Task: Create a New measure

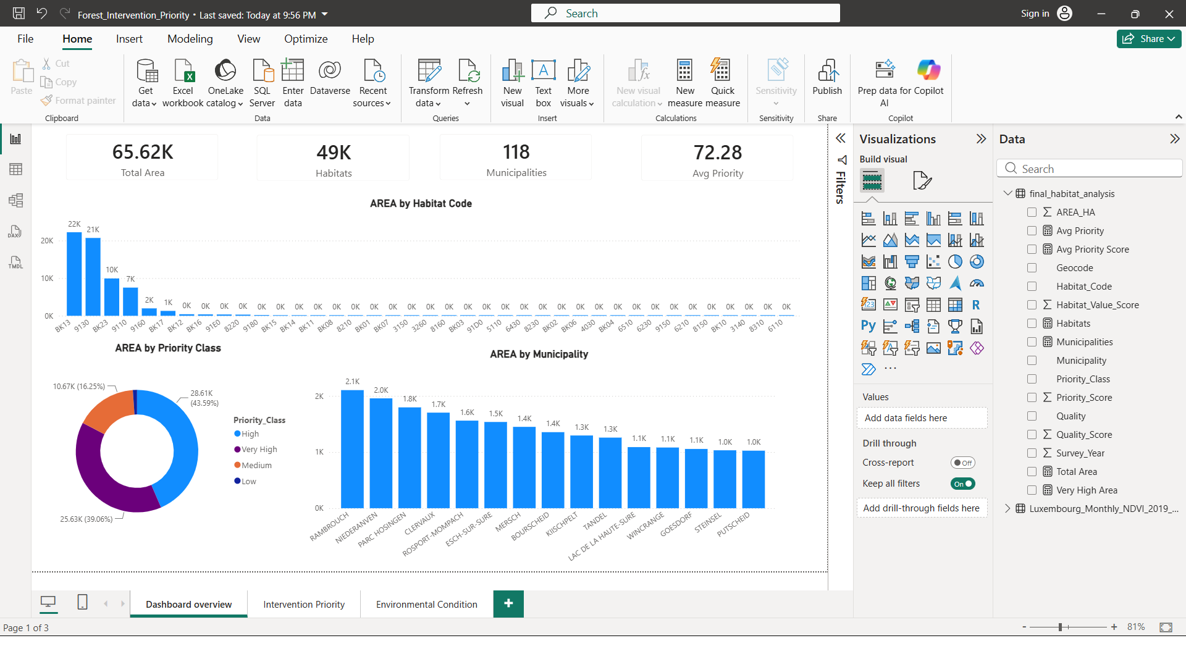Action: pos(685,83)
